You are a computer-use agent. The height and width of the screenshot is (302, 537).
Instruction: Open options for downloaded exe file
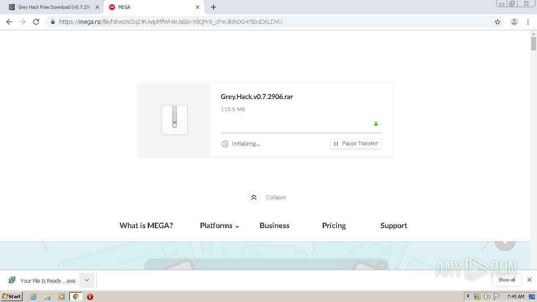[x=87, y=280]
